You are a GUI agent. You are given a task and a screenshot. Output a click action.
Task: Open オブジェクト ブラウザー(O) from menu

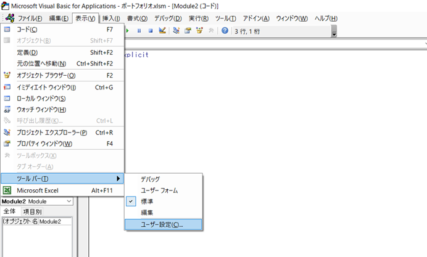tap(62, 75)
